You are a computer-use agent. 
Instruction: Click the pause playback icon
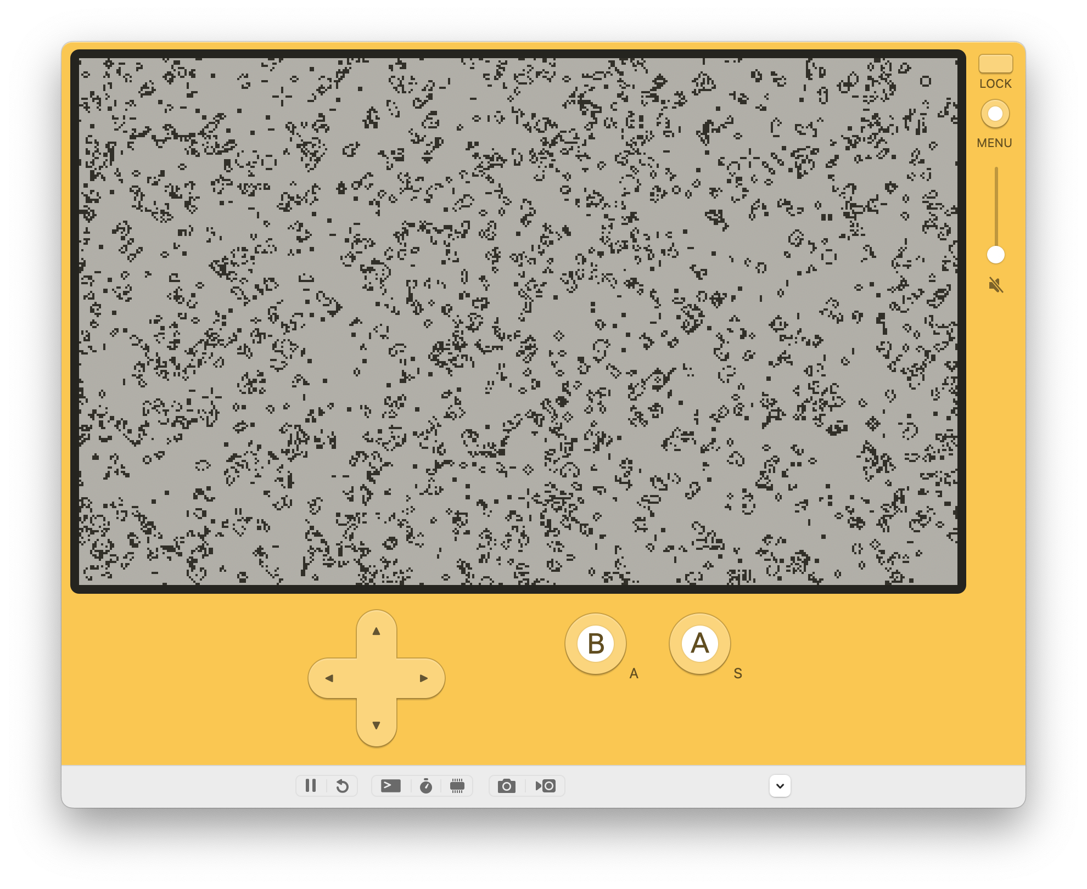[x=310, y=785]
